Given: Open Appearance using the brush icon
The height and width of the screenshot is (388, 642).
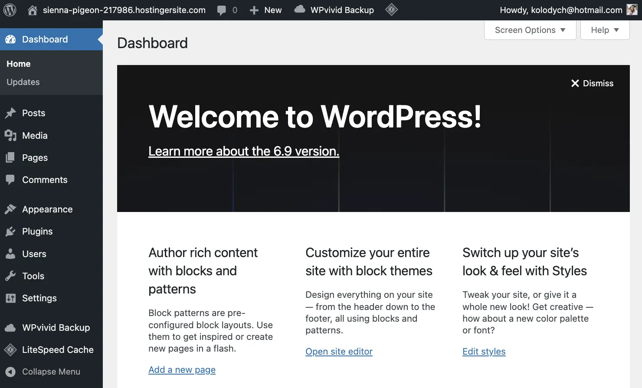Looking at the screenshot, I should [x=11, y=209].
